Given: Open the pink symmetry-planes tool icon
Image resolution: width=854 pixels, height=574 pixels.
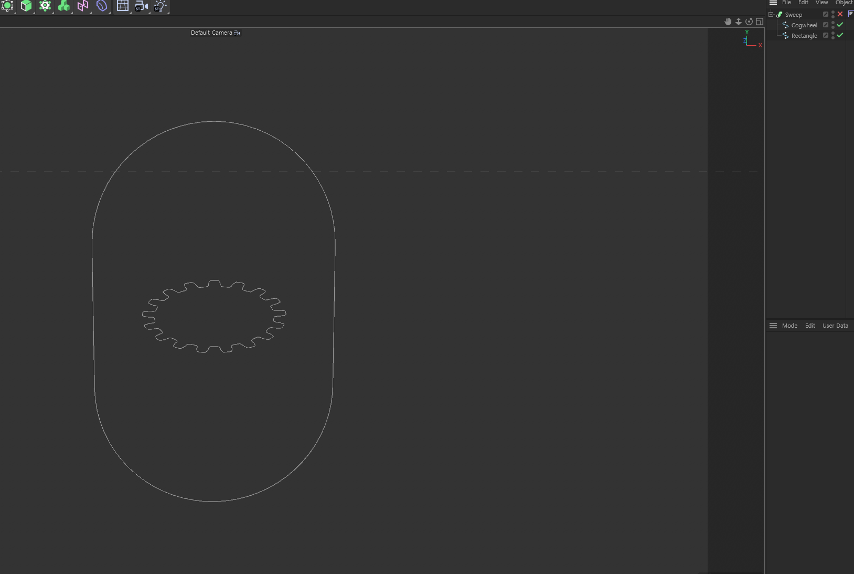Looking at the screenshot, I should click(x=83, y=6).
